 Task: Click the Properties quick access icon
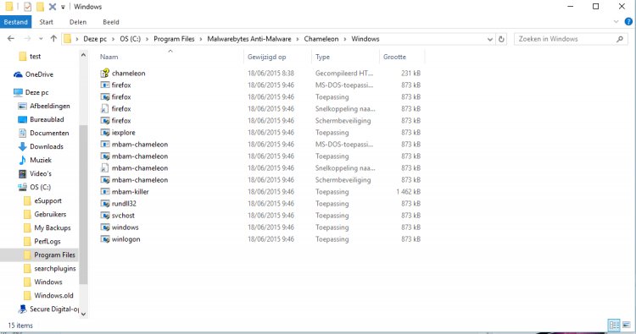tap(27, 7)
